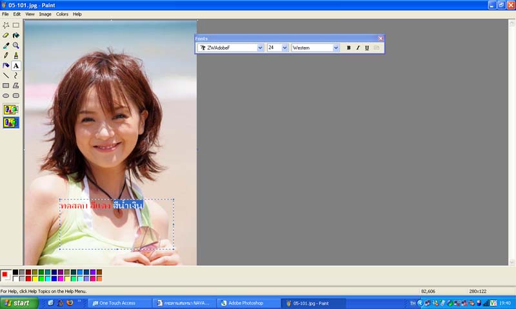This screenshot has width=516, height=309.
Task: Open the Colors menu
Action: (62, 14)
